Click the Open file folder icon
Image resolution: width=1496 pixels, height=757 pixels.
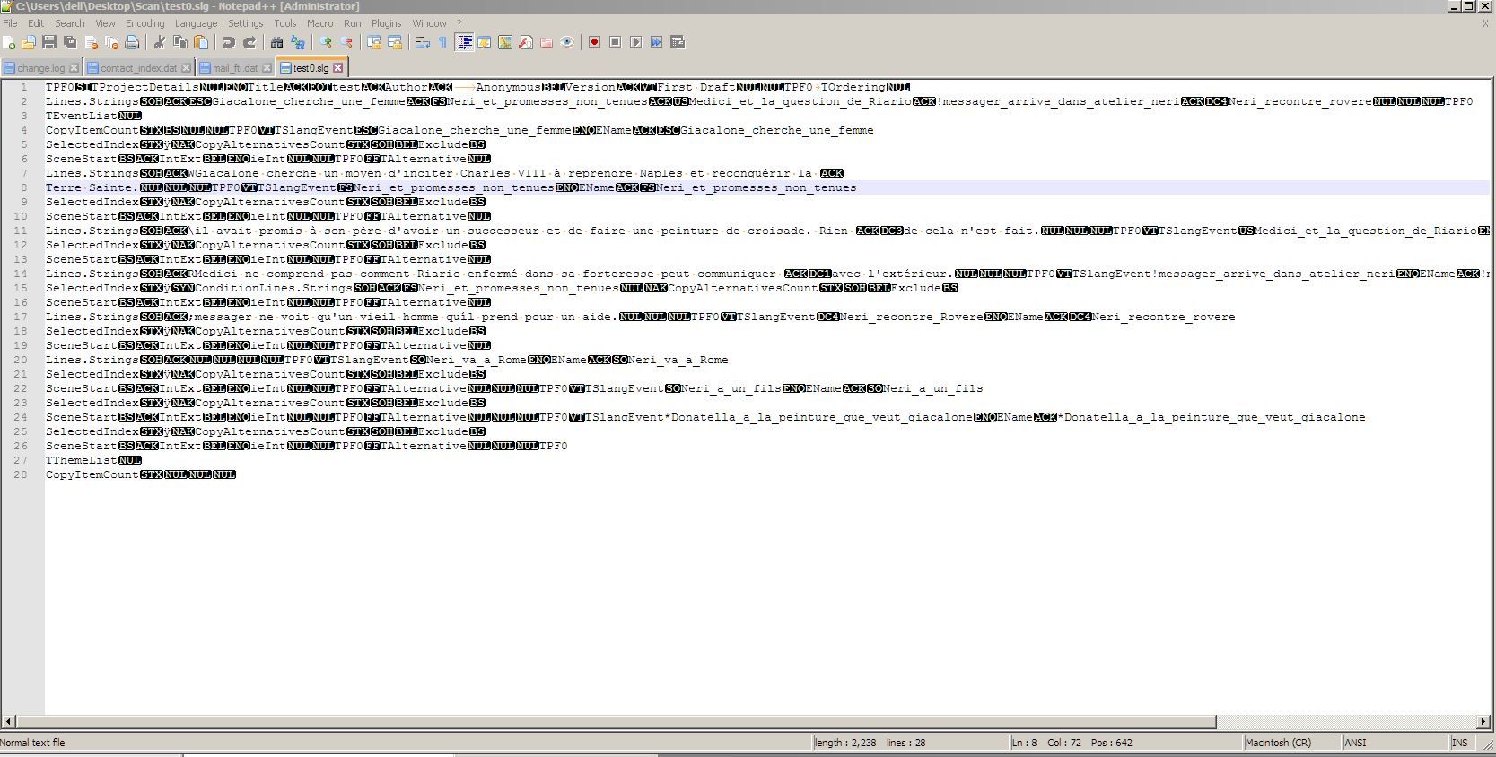(x=29, y=42)
